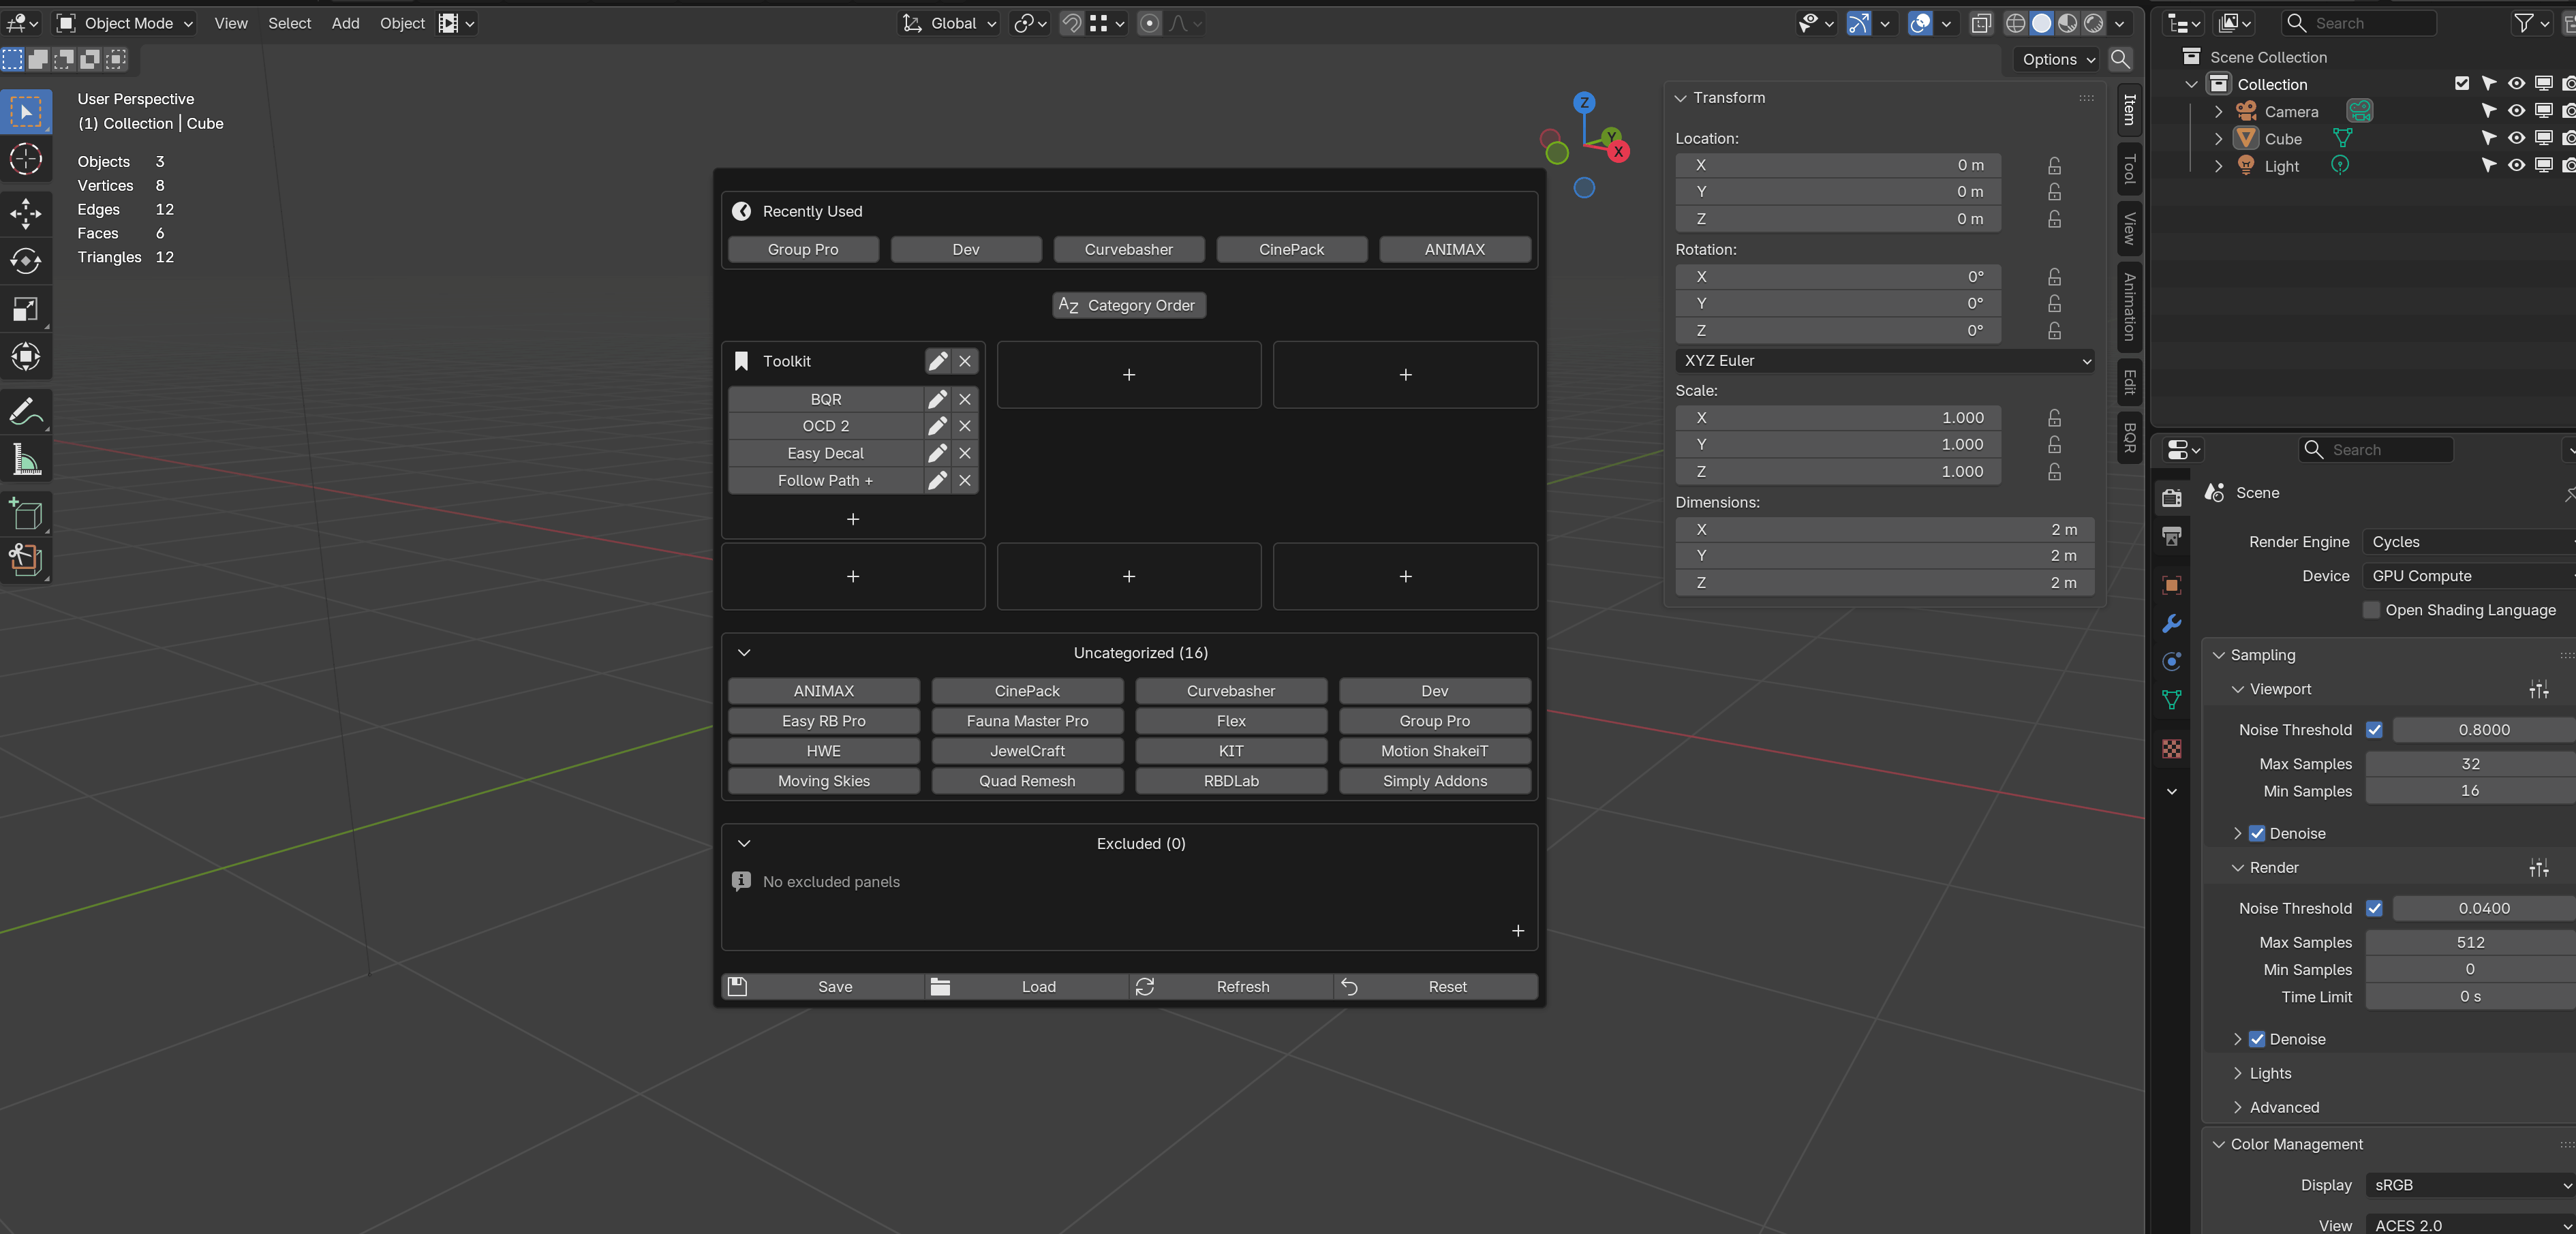
Task: Select the Cursor tool in the toolbar
Action: (x=26, y=160)
